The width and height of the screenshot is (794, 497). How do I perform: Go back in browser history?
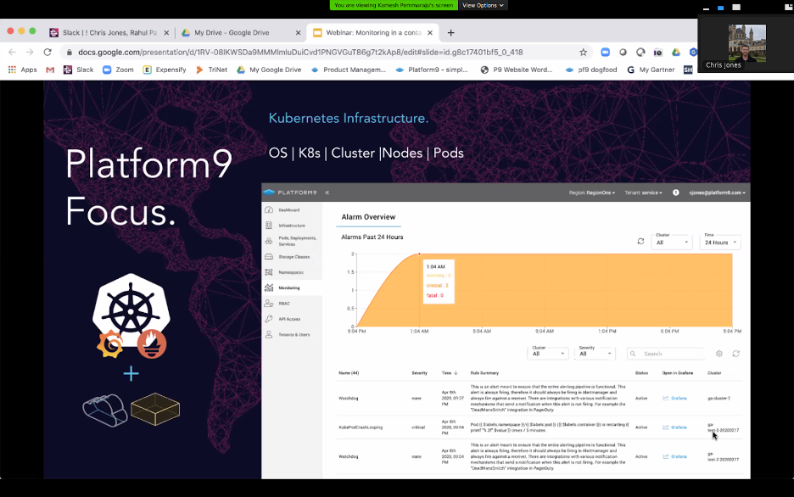[12, 52]
